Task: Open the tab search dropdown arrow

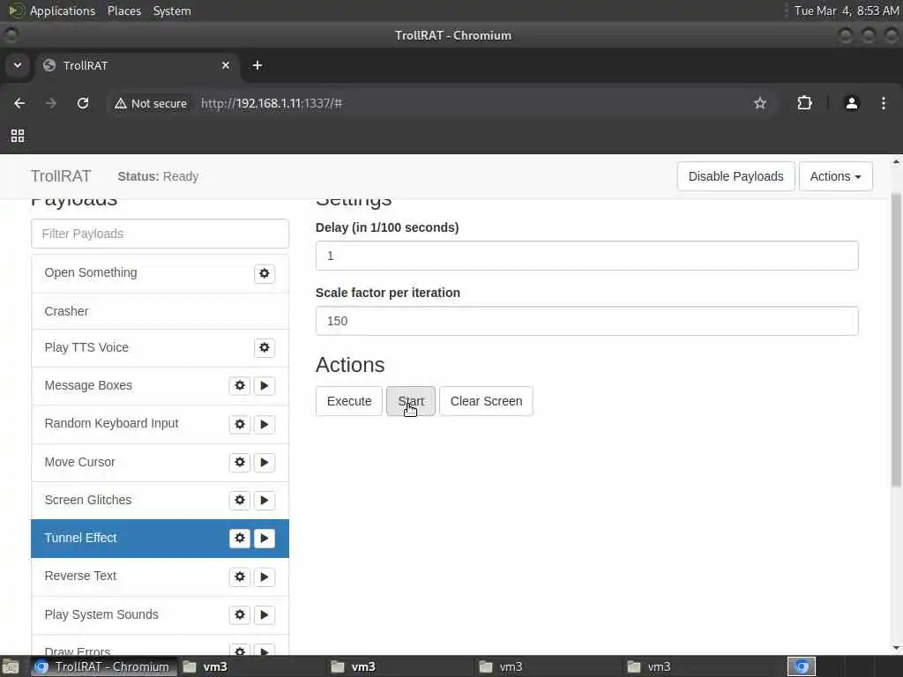Action: coord(18,65)
